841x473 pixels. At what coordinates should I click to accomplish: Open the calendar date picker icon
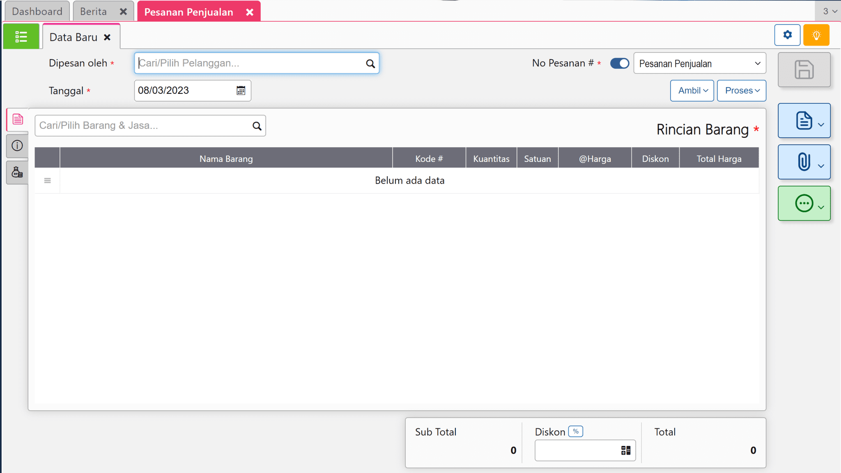point(241,91)
